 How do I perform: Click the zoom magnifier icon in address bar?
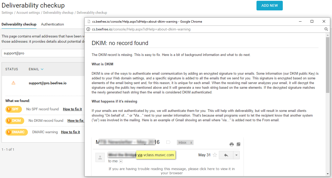pos(326,29)
